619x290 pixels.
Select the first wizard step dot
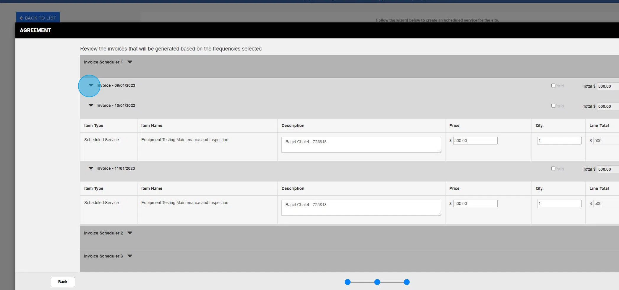tap(348, 282)
